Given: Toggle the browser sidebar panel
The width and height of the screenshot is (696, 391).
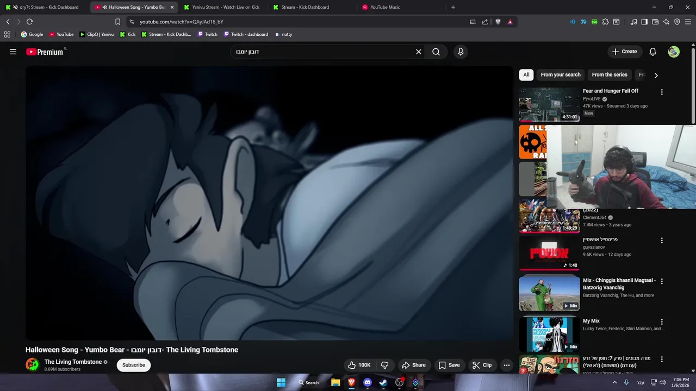Looking at the screenshot, I should 644,22.
